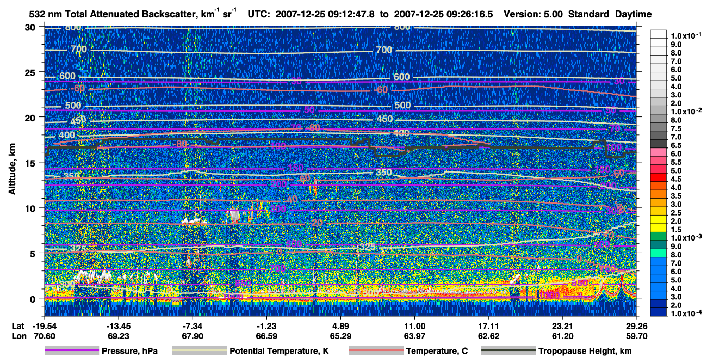Click the 'Daytime' word in the header
This screenshot has width=707, height=363.
tap(634, 14)
